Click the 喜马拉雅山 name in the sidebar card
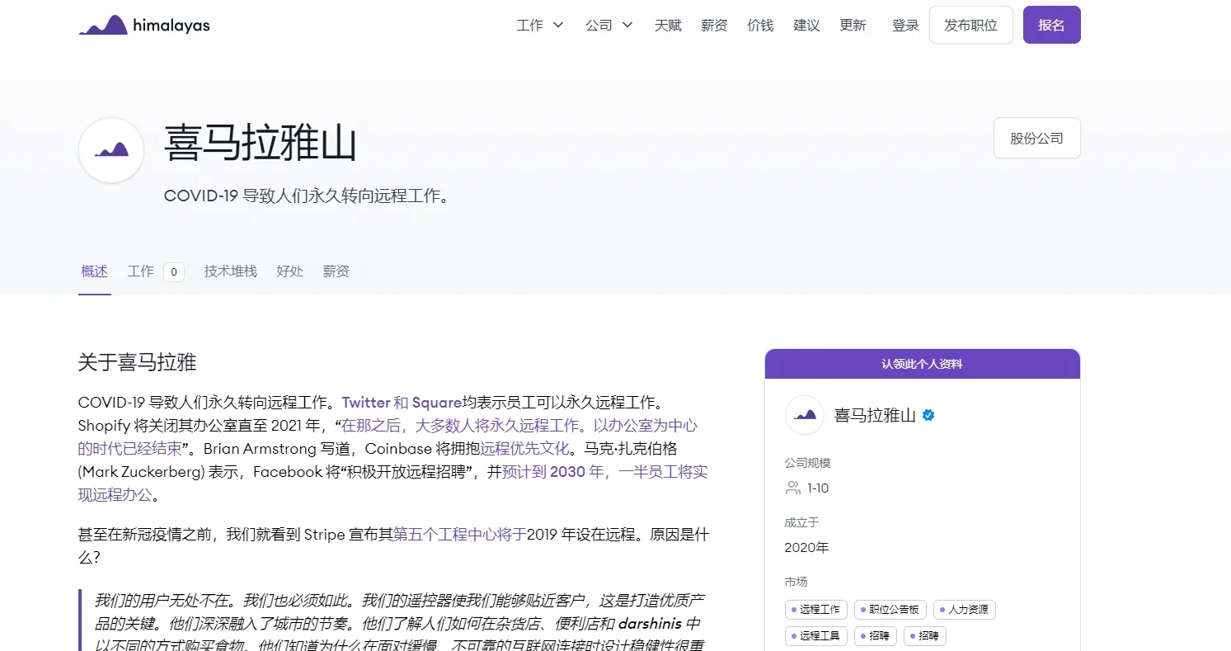 875,415
